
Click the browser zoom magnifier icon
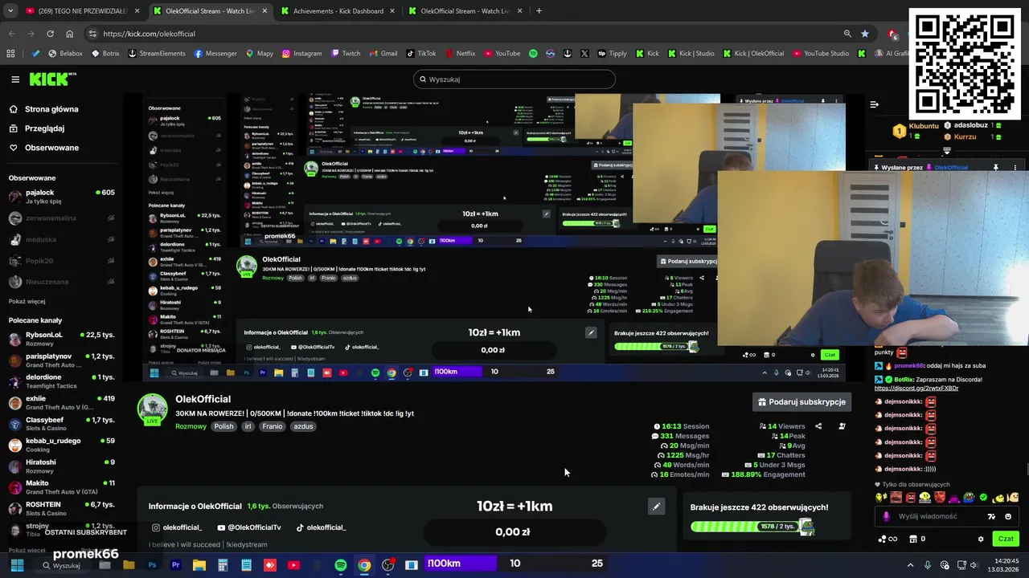click(x=847, y=34)
